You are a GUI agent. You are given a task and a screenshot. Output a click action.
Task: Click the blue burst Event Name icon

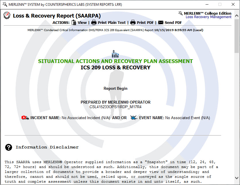134,118
